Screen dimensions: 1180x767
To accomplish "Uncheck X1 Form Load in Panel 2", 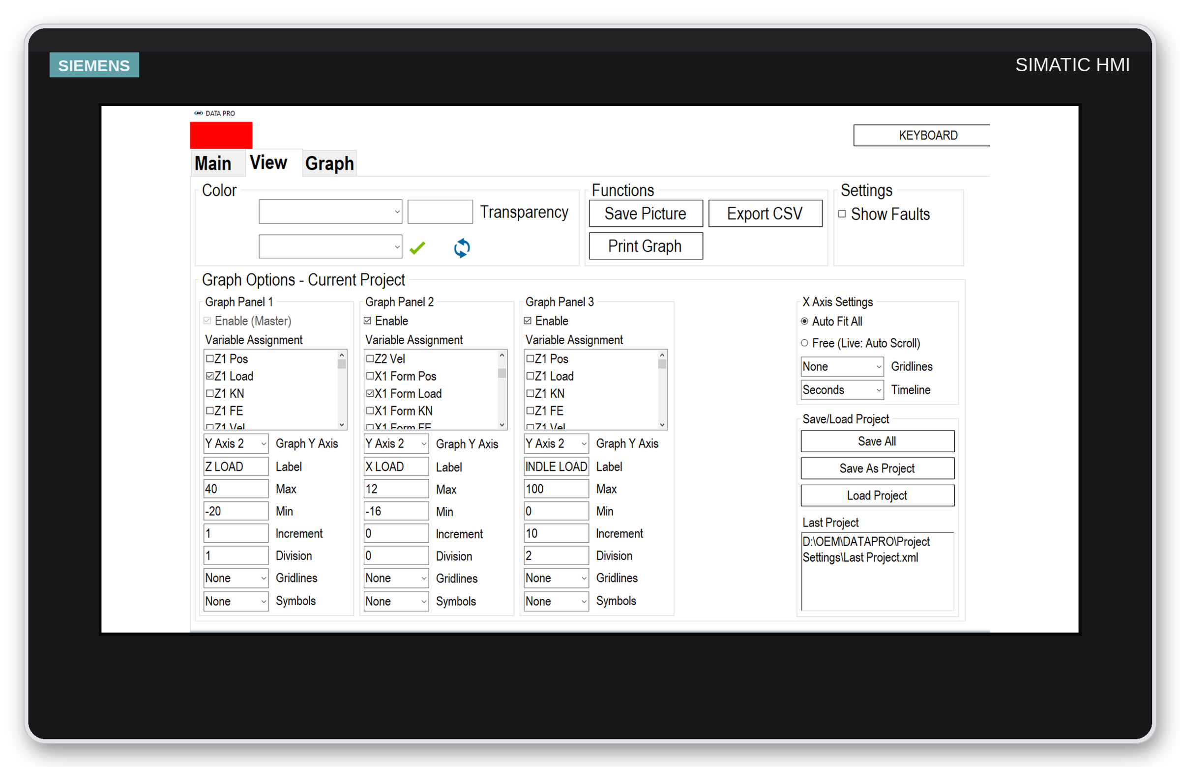I will point(370,393).
